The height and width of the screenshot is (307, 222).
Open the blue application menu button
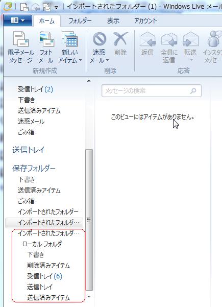pyautogui.click(x=18, y=20)
